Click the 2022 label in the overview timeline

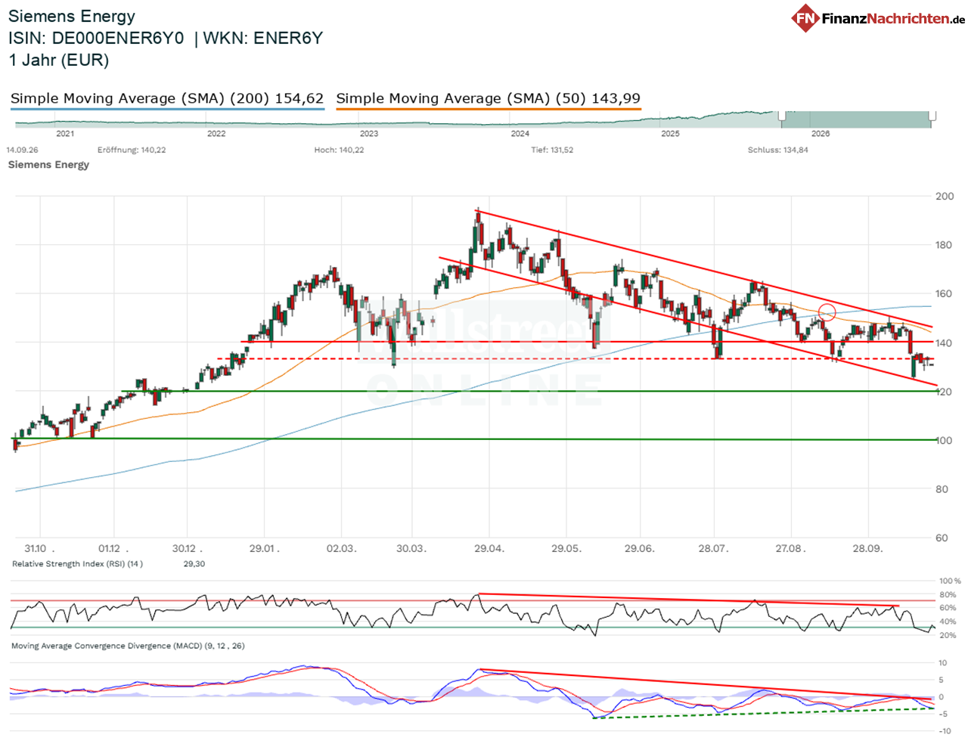[x=216, y=134]
